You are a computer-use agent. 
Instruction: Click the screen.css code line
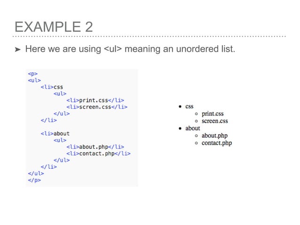[x=97, y=107]
